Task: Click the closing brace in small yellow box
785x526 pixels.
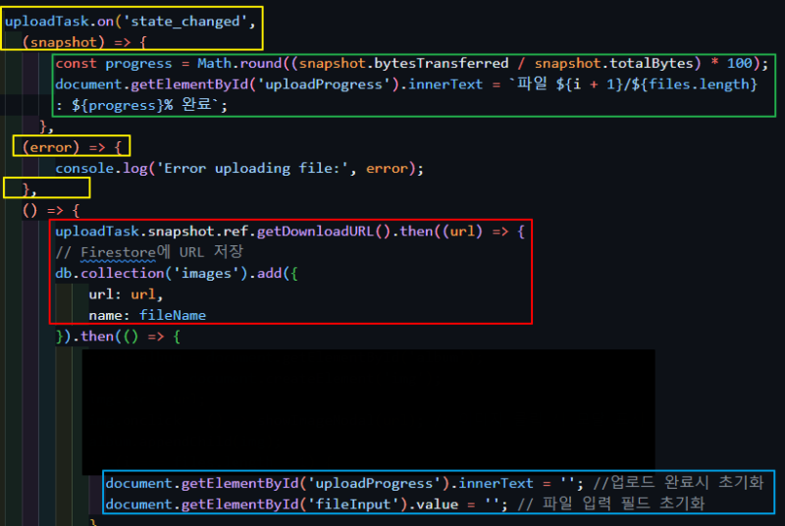Action: tap(29, 189)
